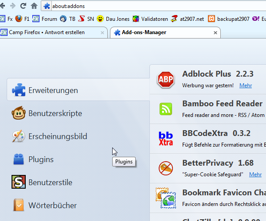Image resolution: width=266 pixels, height=221 pixels.
Task: Click Mehr link for BetterPrivacy
Action: pos(255,174)
